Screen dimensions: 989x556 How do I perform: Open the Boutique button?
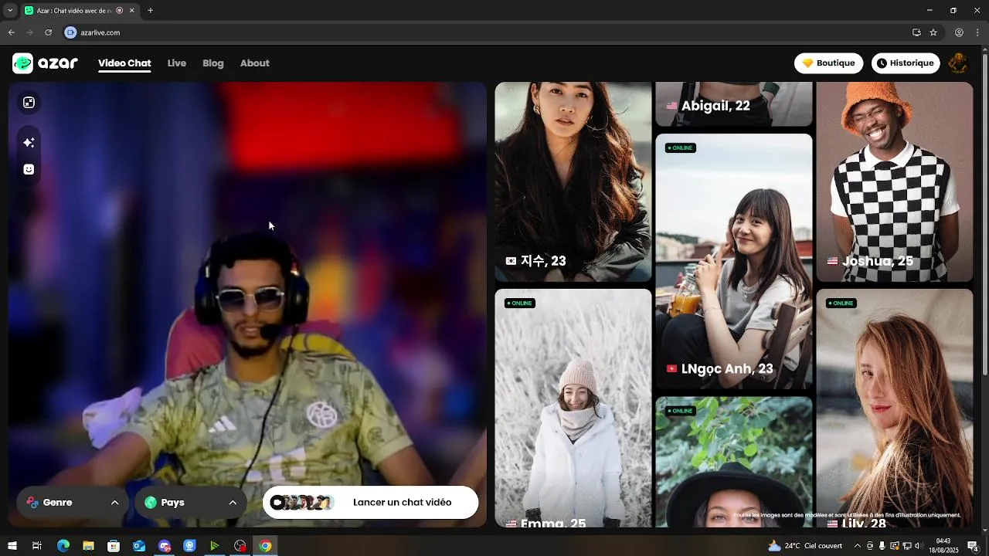point(828,63)
